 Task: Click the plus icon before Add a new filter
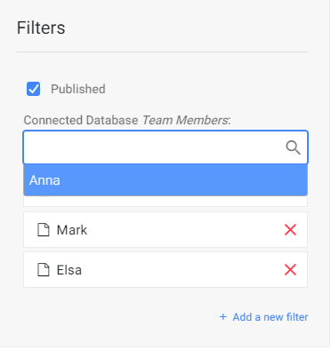point(223,317)
